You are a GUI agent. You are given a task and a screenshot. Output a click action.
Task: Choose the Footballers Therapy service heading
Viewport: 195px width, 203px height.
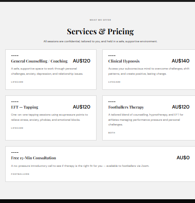[126, 107]
